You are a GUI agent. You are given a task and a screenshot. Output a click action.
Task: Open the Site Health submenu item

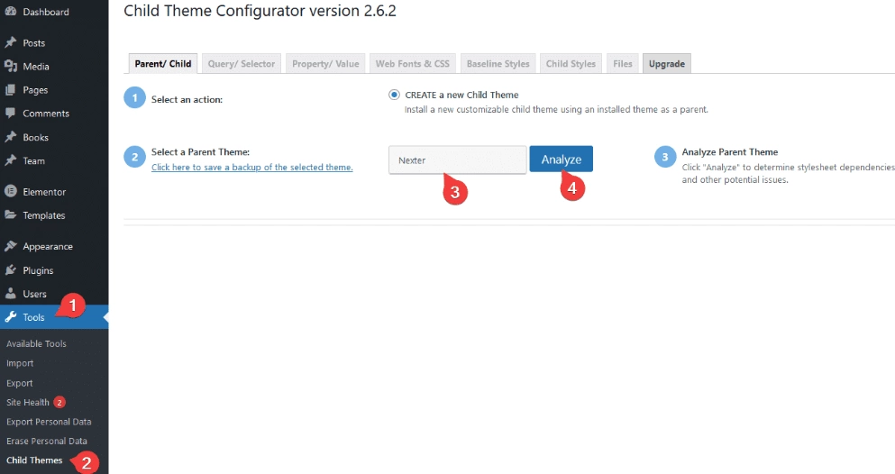coord(28,402)
